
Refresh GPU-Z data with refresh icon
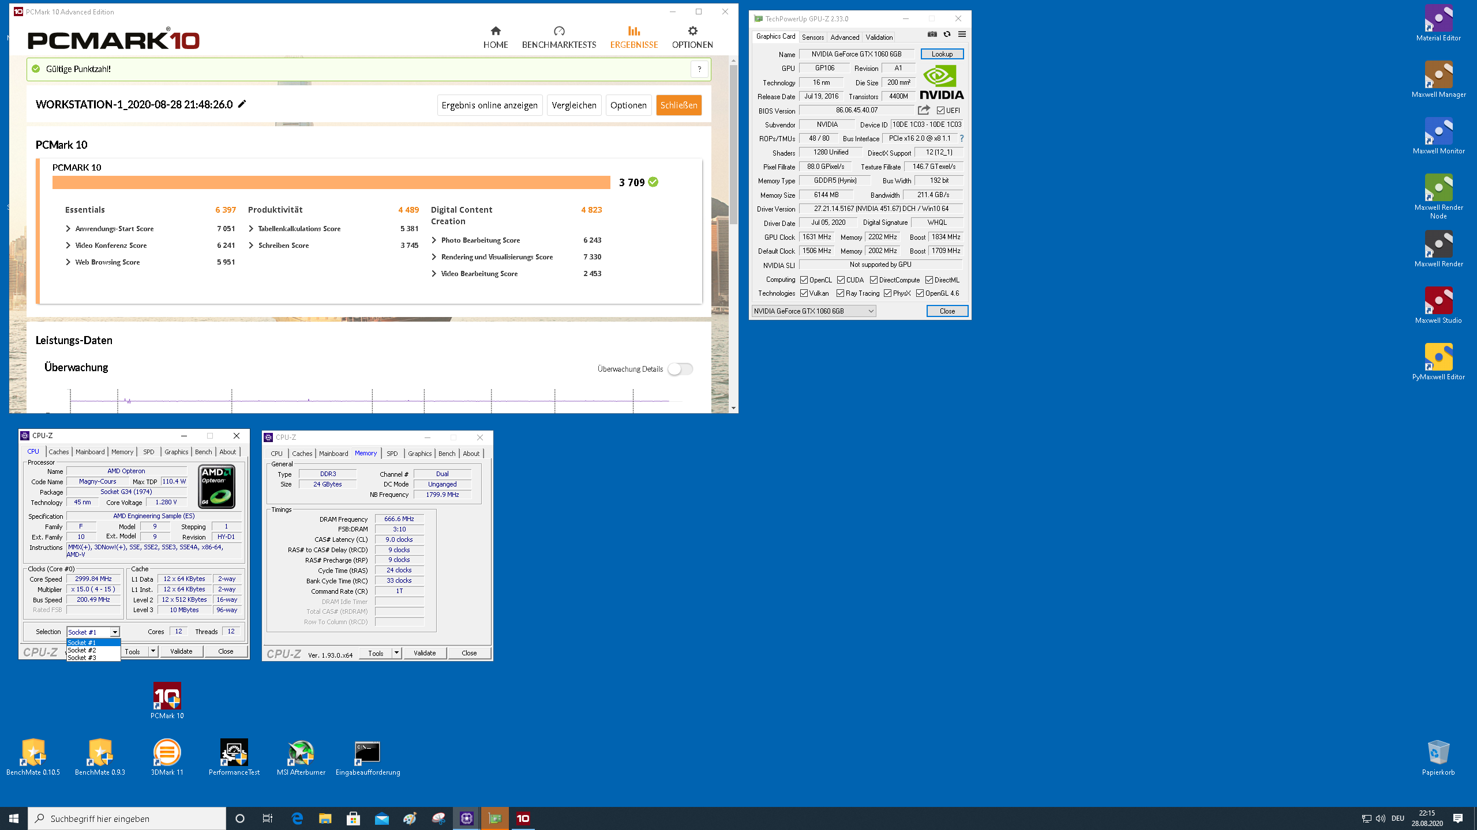pyautogui.click(x=947, y=35)
